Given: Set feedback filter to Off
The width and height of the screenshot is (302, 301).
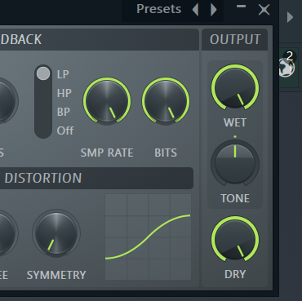Looking at the screenshot, I should pyautogui.click(x=65, y=131).
